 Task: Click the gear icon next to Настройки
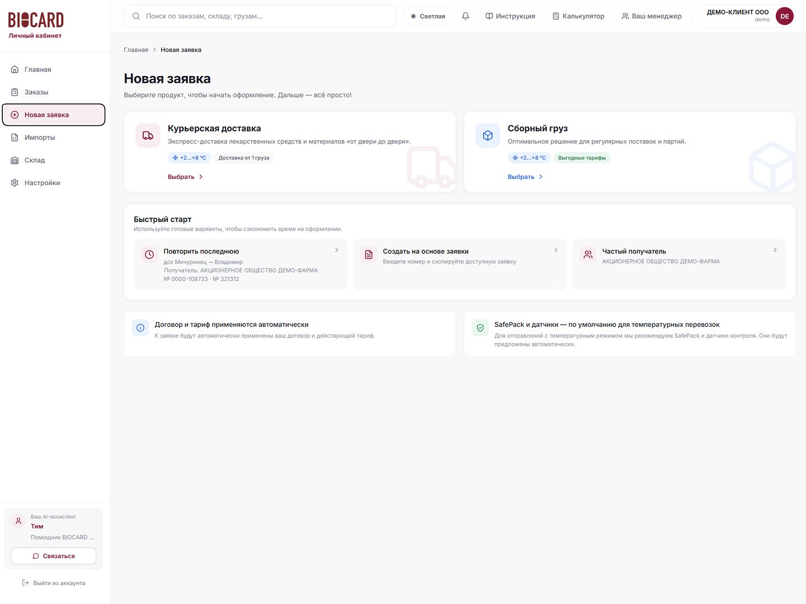(15, 183)
